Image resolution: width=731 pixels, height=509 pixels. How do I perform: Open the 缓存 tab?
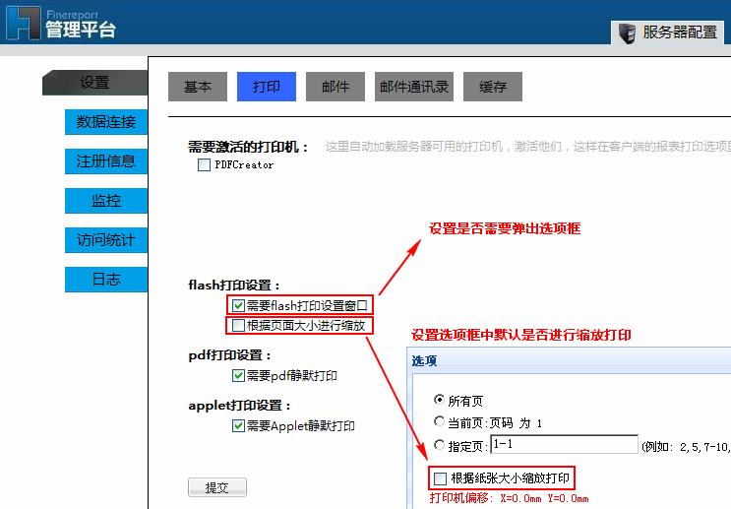coord(493,87)
